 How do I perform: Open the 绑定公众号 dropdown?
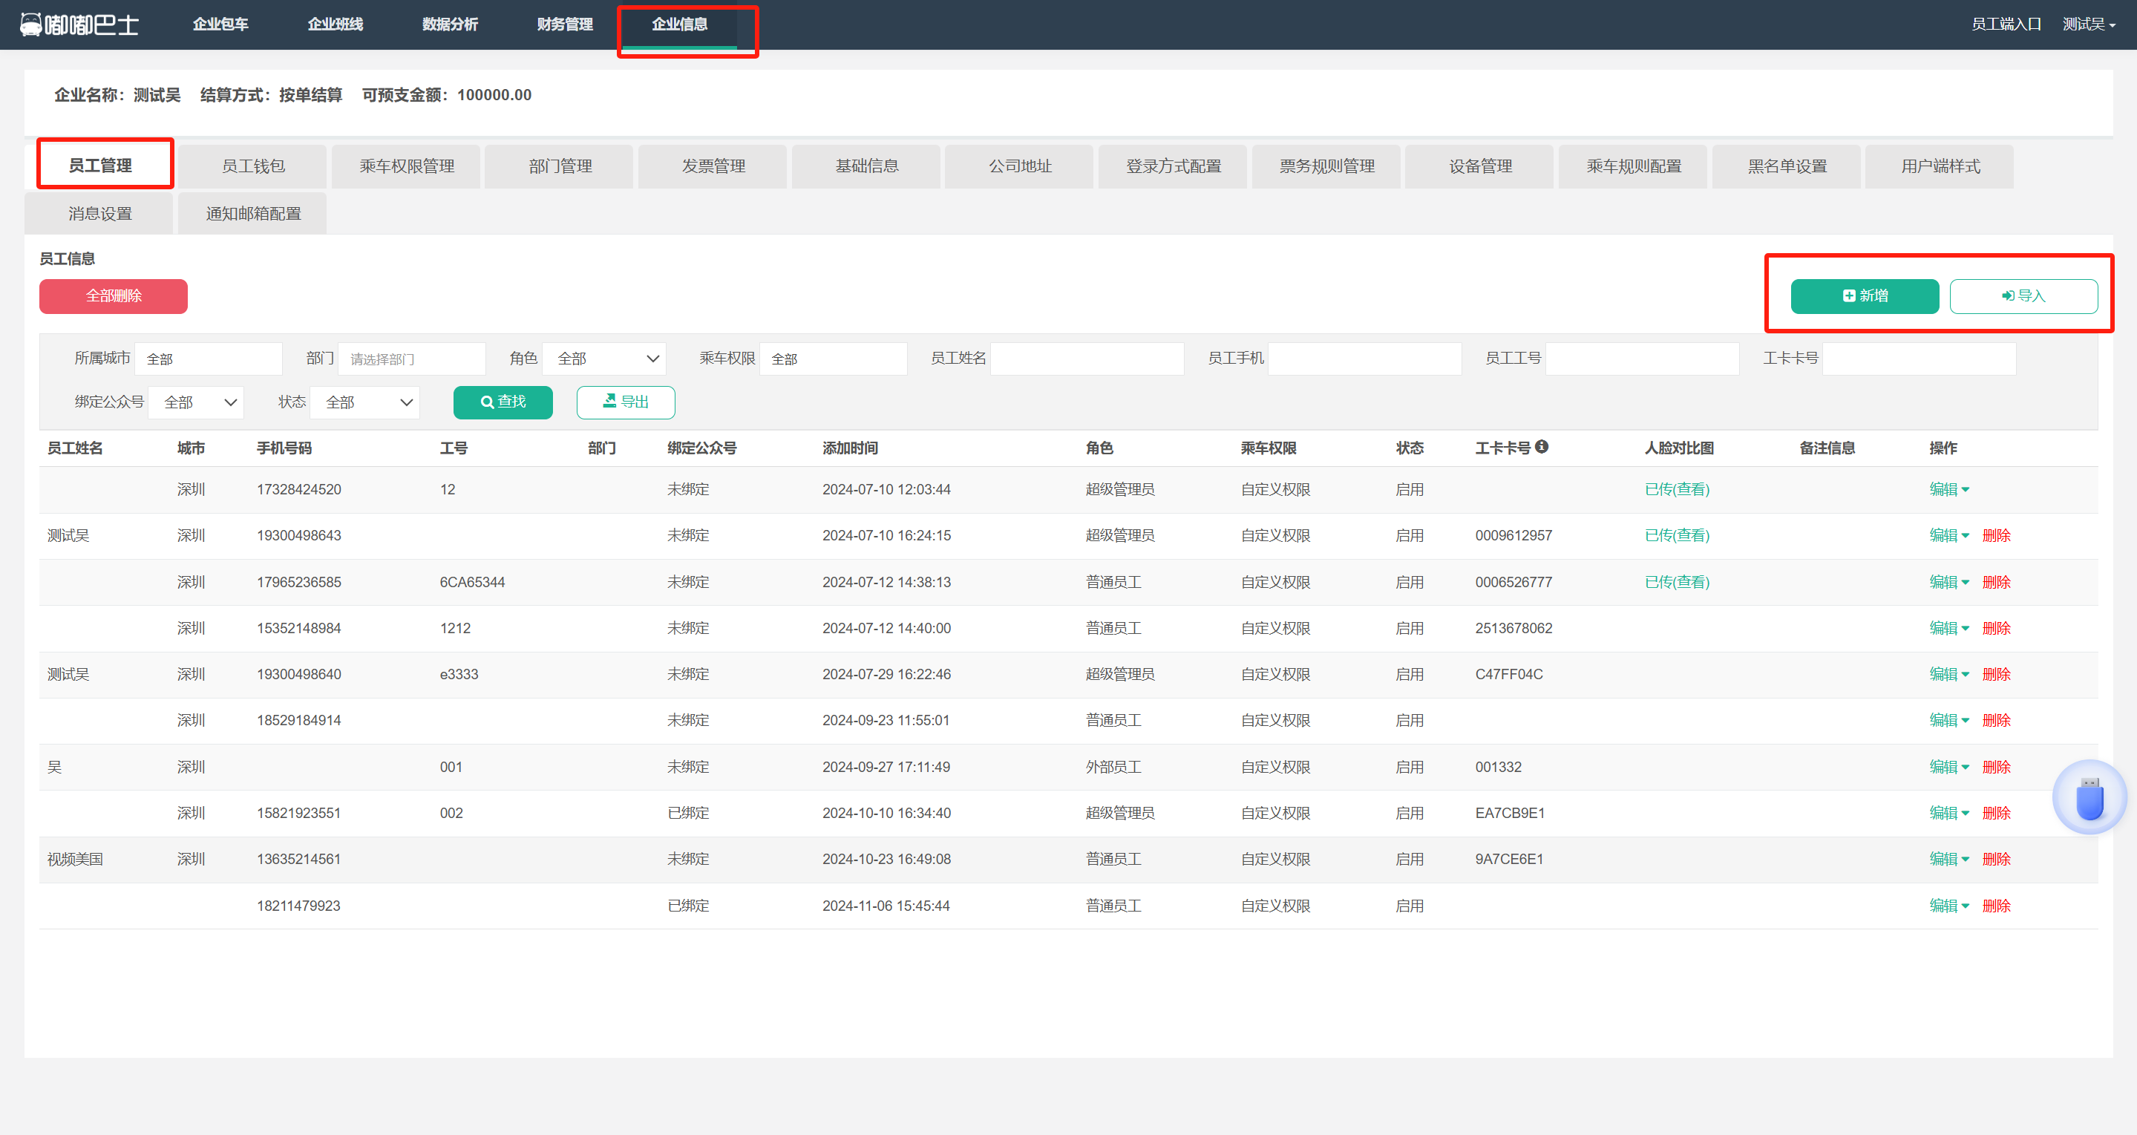(x=197, y=402)
